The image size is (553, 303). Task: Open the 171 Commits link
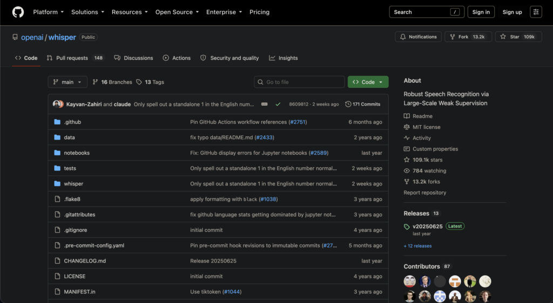362,104
